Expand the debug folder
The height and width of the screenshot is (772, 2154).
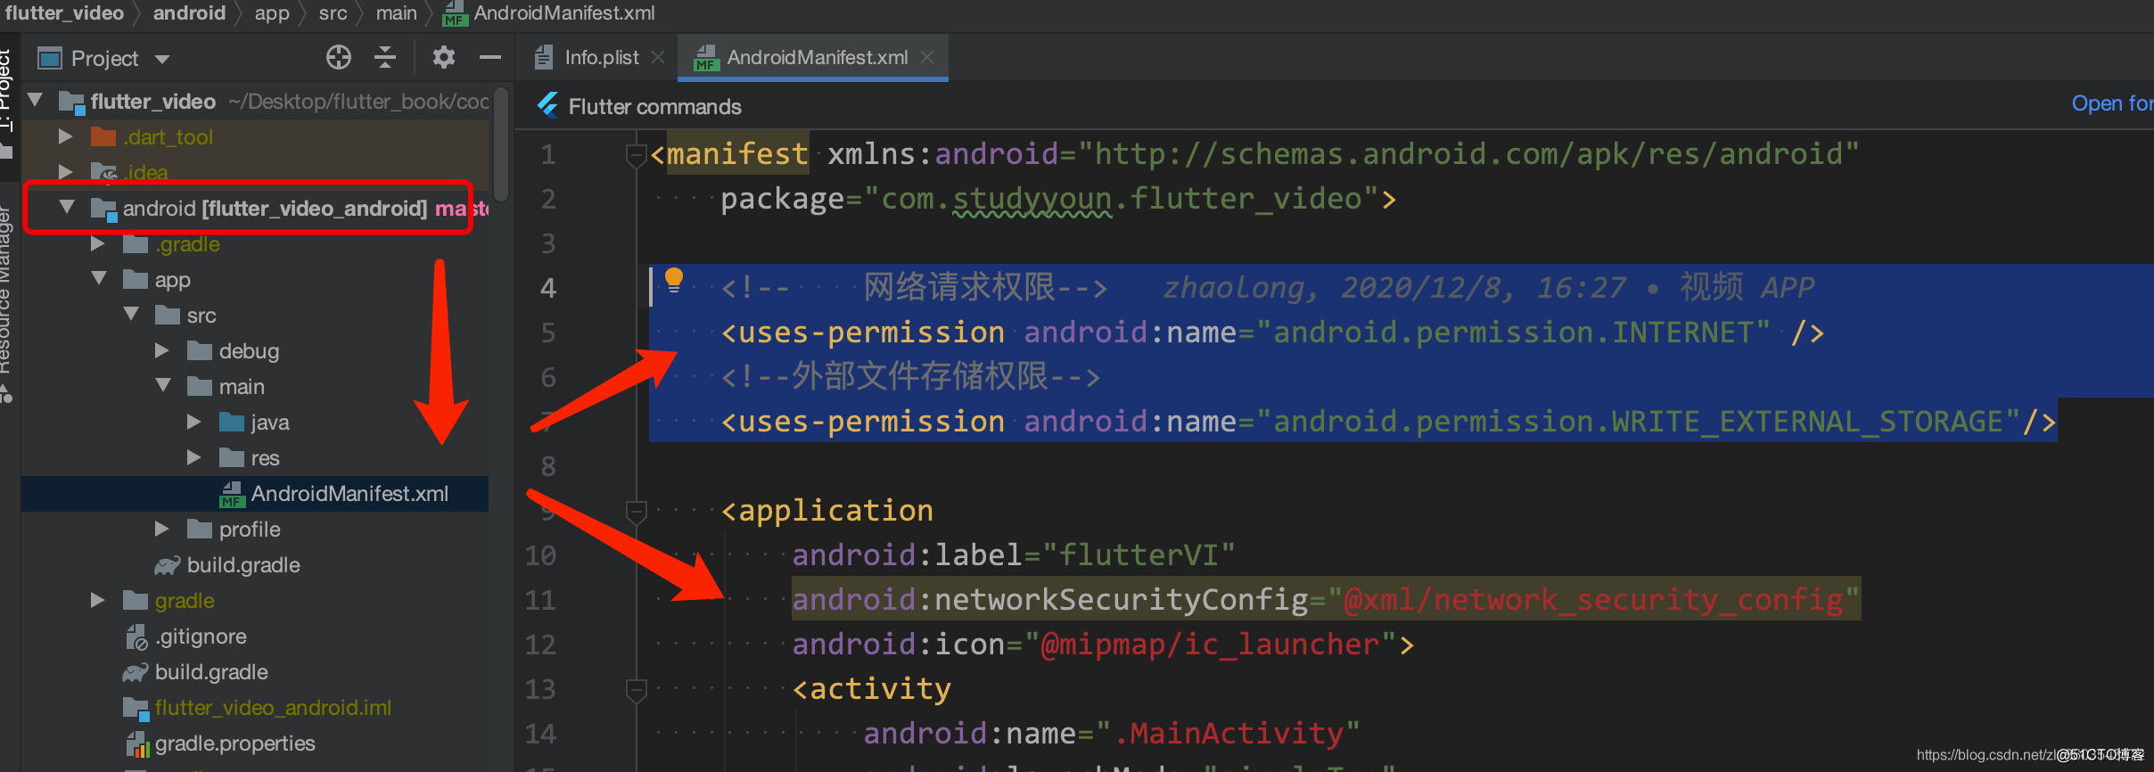tap(161, 350)
